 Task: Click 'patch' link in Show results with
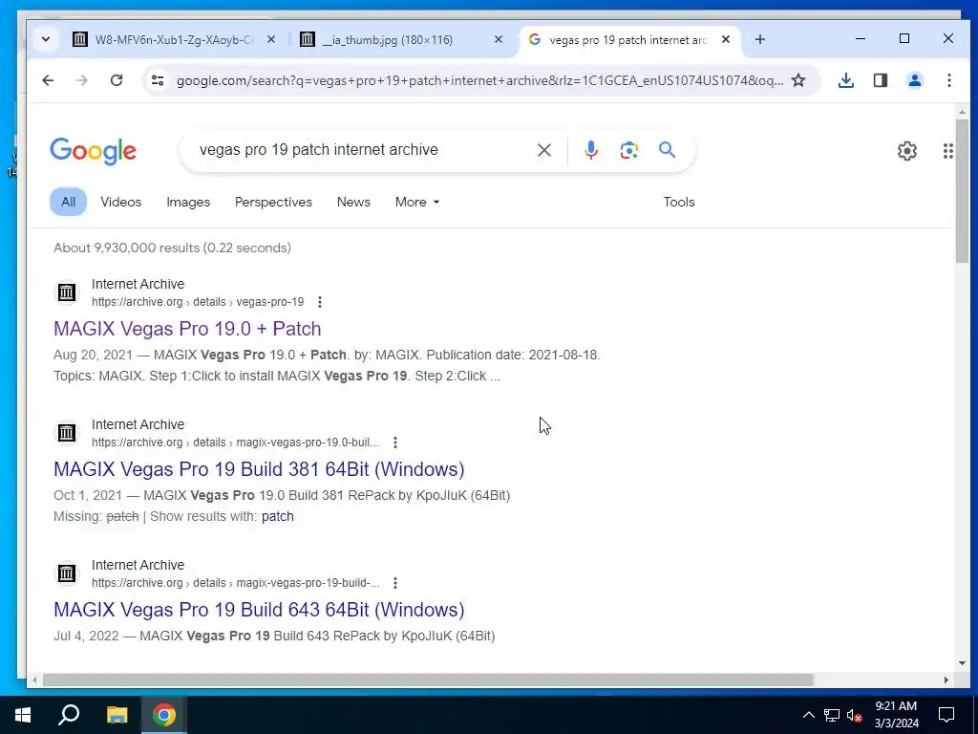(278, 516)
